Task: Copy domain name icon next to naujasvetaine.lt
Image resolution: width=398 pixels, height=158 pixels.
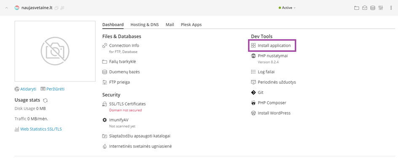Action: coord(56,8)
